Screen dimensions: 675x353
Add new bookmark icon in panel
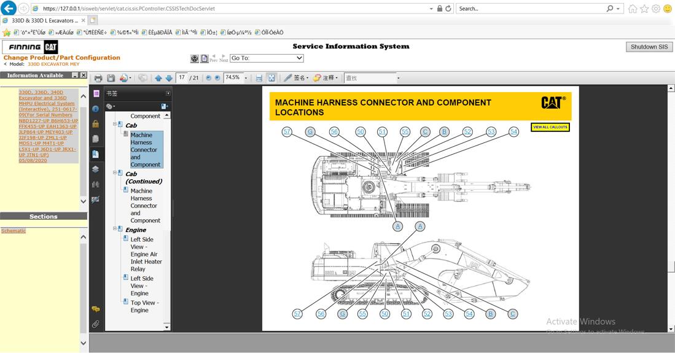click(164, 106)
